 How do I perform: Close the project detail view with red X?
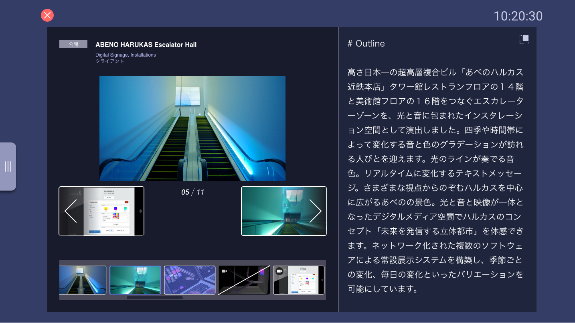click(47, 16)
